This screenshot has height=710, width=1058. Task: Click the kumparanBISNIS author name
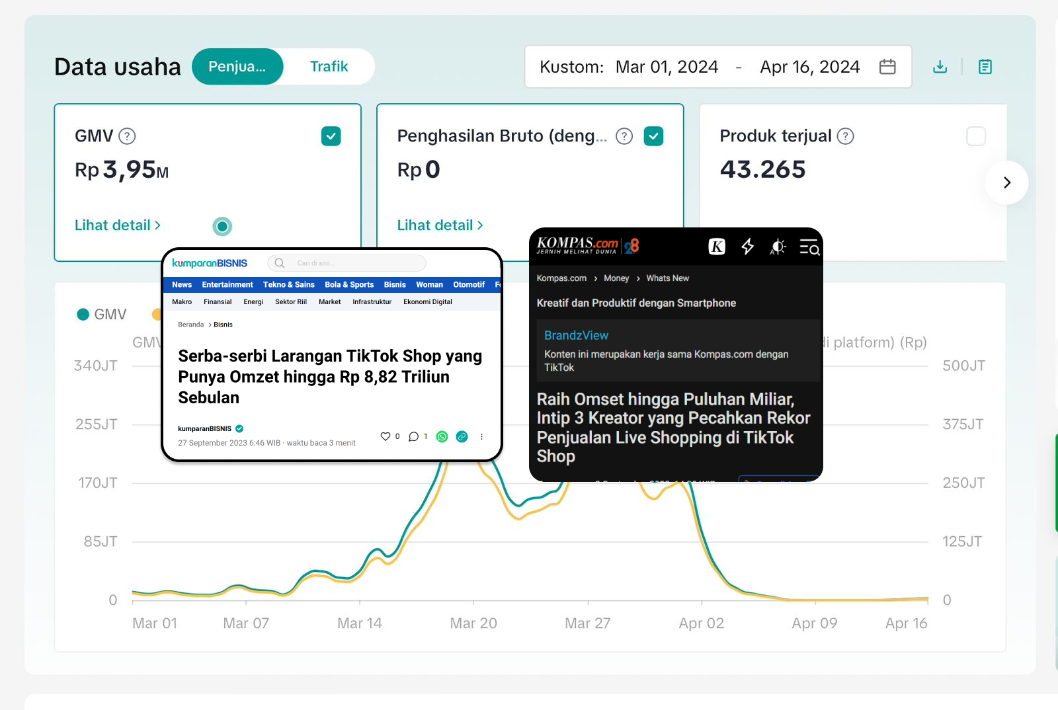tap(204, 429)
